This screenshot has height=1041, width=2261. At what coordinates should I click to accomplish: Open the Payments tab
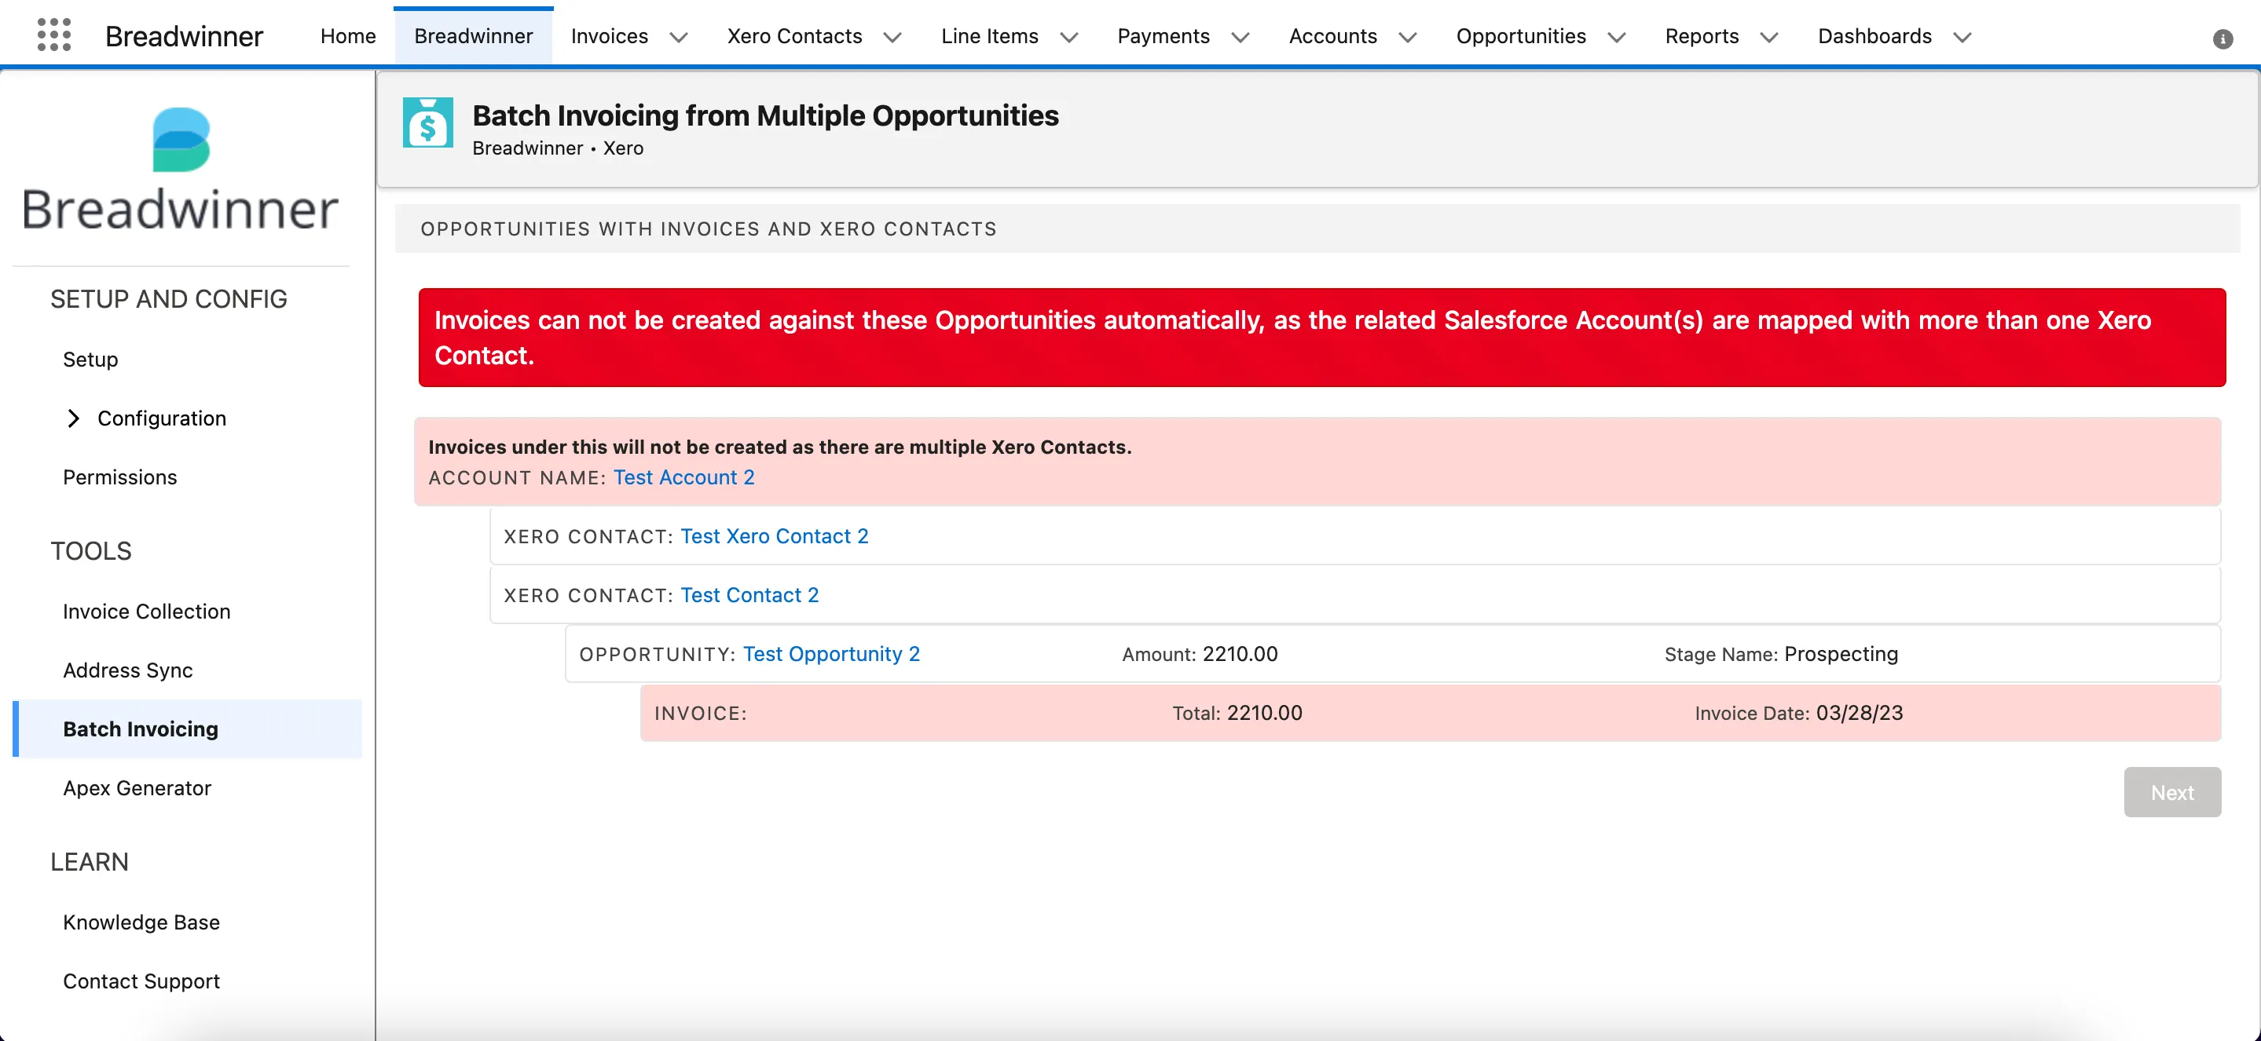(x=1163, y=36)
